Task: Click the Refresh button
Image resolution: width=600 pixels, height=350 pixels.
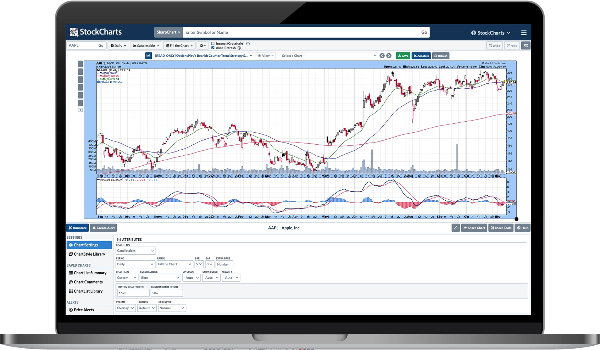Action: [x=441, y=56]
